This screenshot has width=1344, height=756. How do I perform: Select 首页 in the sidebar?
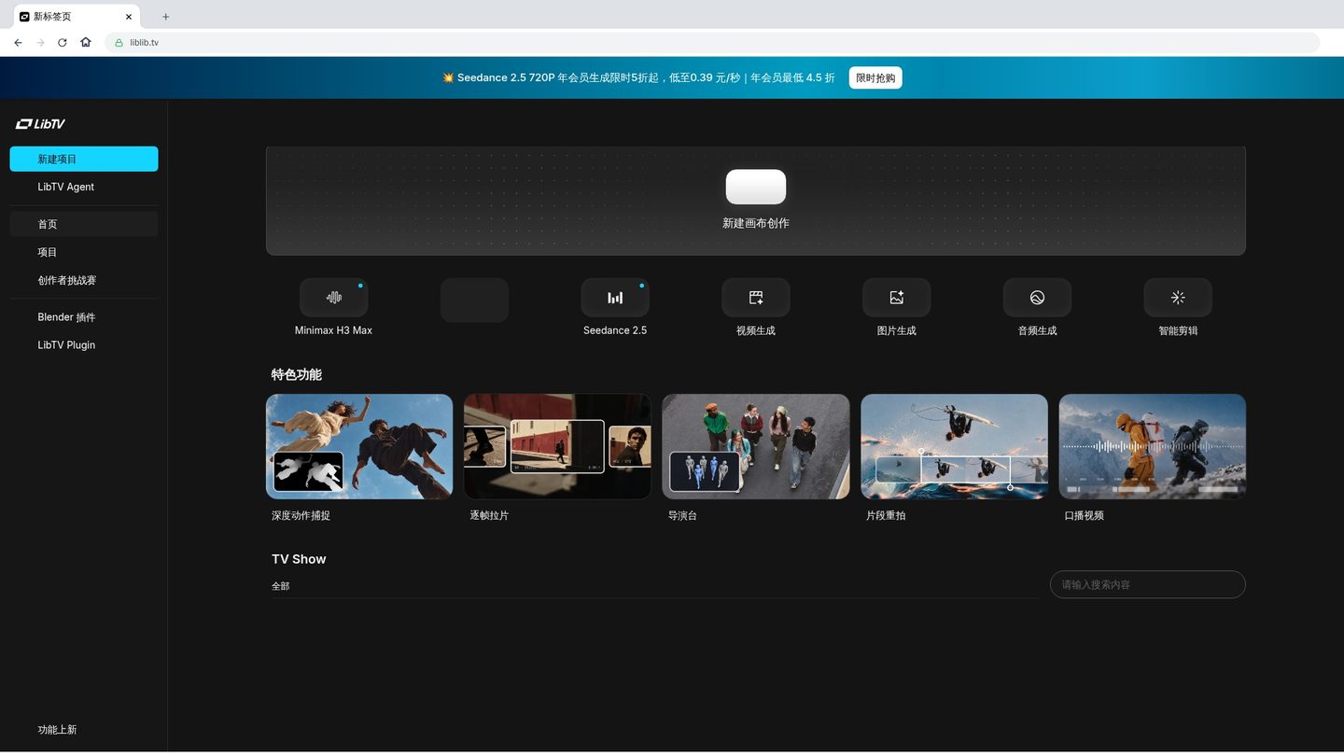(x=84, y=224)
